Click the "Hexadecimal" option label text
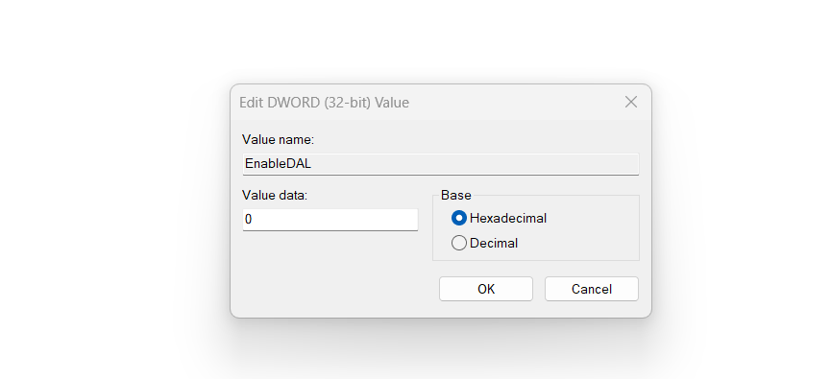This screenshot has width=831, height=379. point(507,218)
